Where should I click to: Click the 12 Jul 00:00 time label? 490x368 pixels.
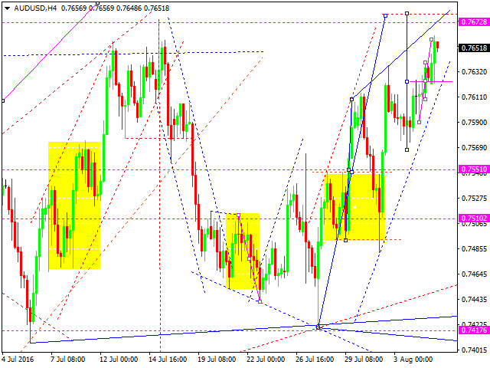119,359
